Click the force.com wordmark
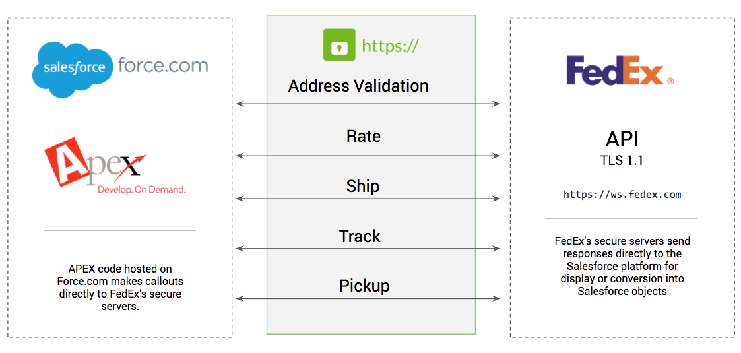This screenshot has height=353, width=741. (162, 64)
